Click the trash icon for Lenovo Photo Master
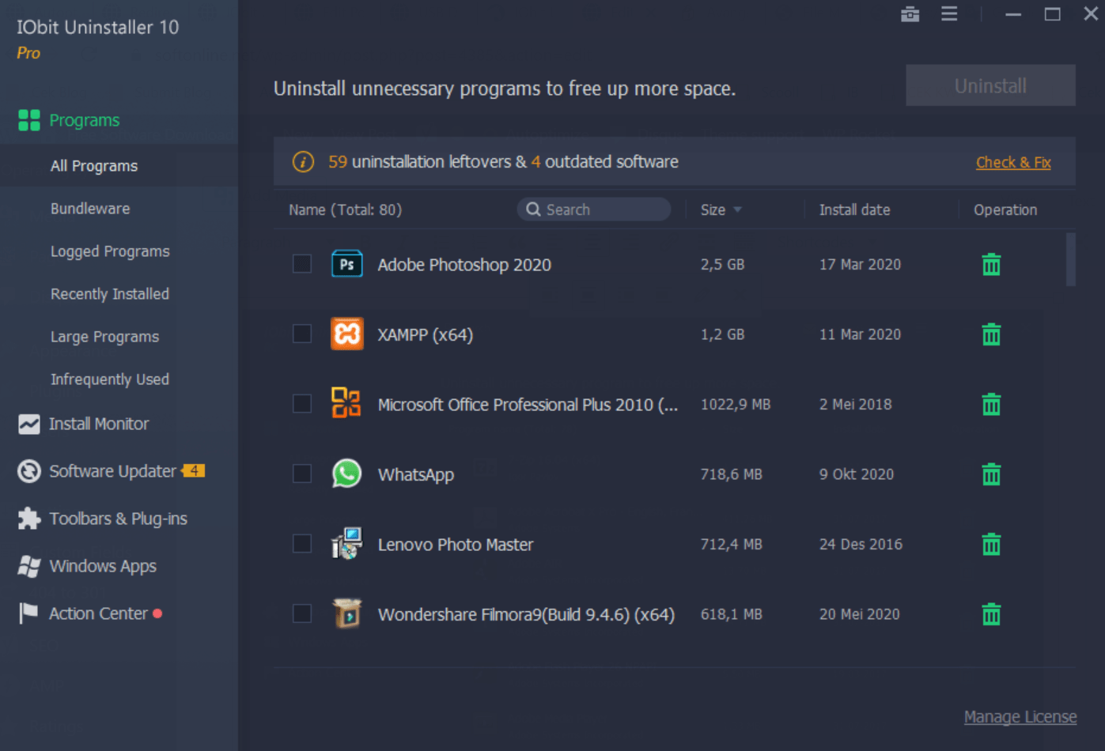This screenshot has height=751, width=1105. [x=991, y=544]
